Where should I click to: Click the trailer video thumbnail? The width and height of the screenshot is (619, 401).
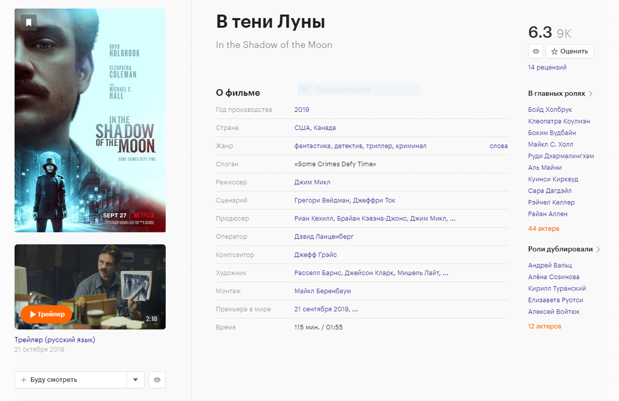pos(90,287)
